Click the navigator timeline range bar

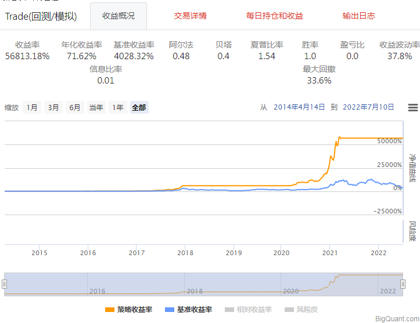(203, 284)
